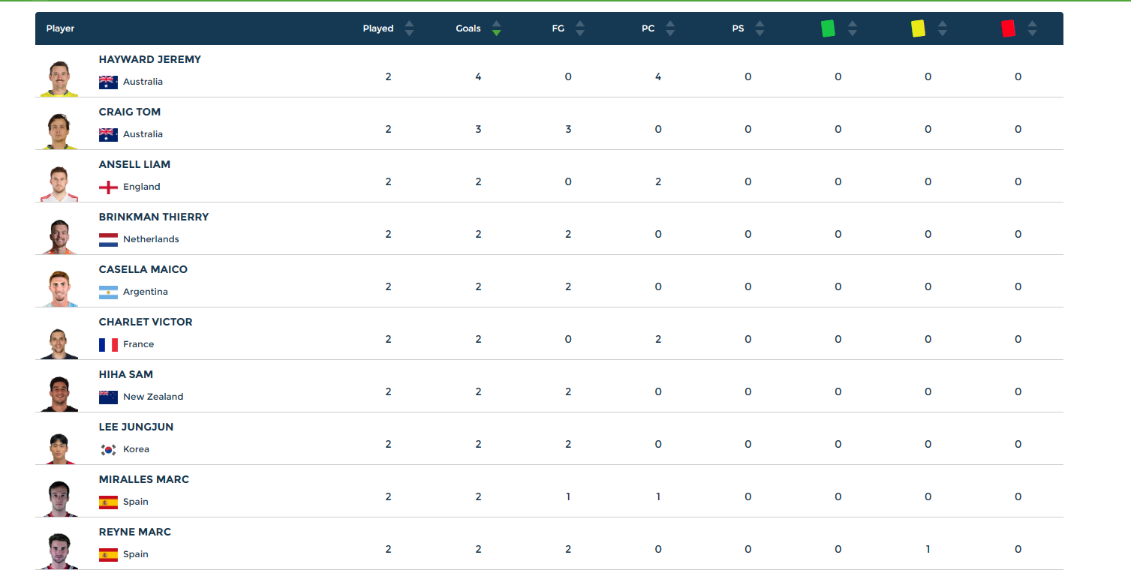The width and height of the screenshot is (1131, 579).
Task: Sort by FG column arrows
Action: [x=579, y=28]
